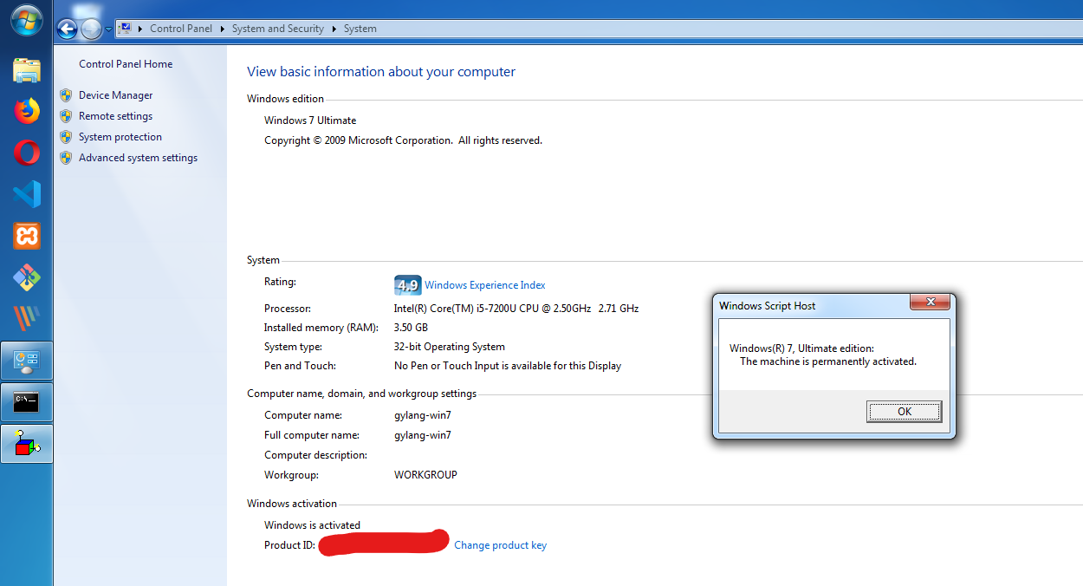
Task: Click the computer name value next to 'Computer name:'
Action: pyautogui.click(x=423, y=415)
